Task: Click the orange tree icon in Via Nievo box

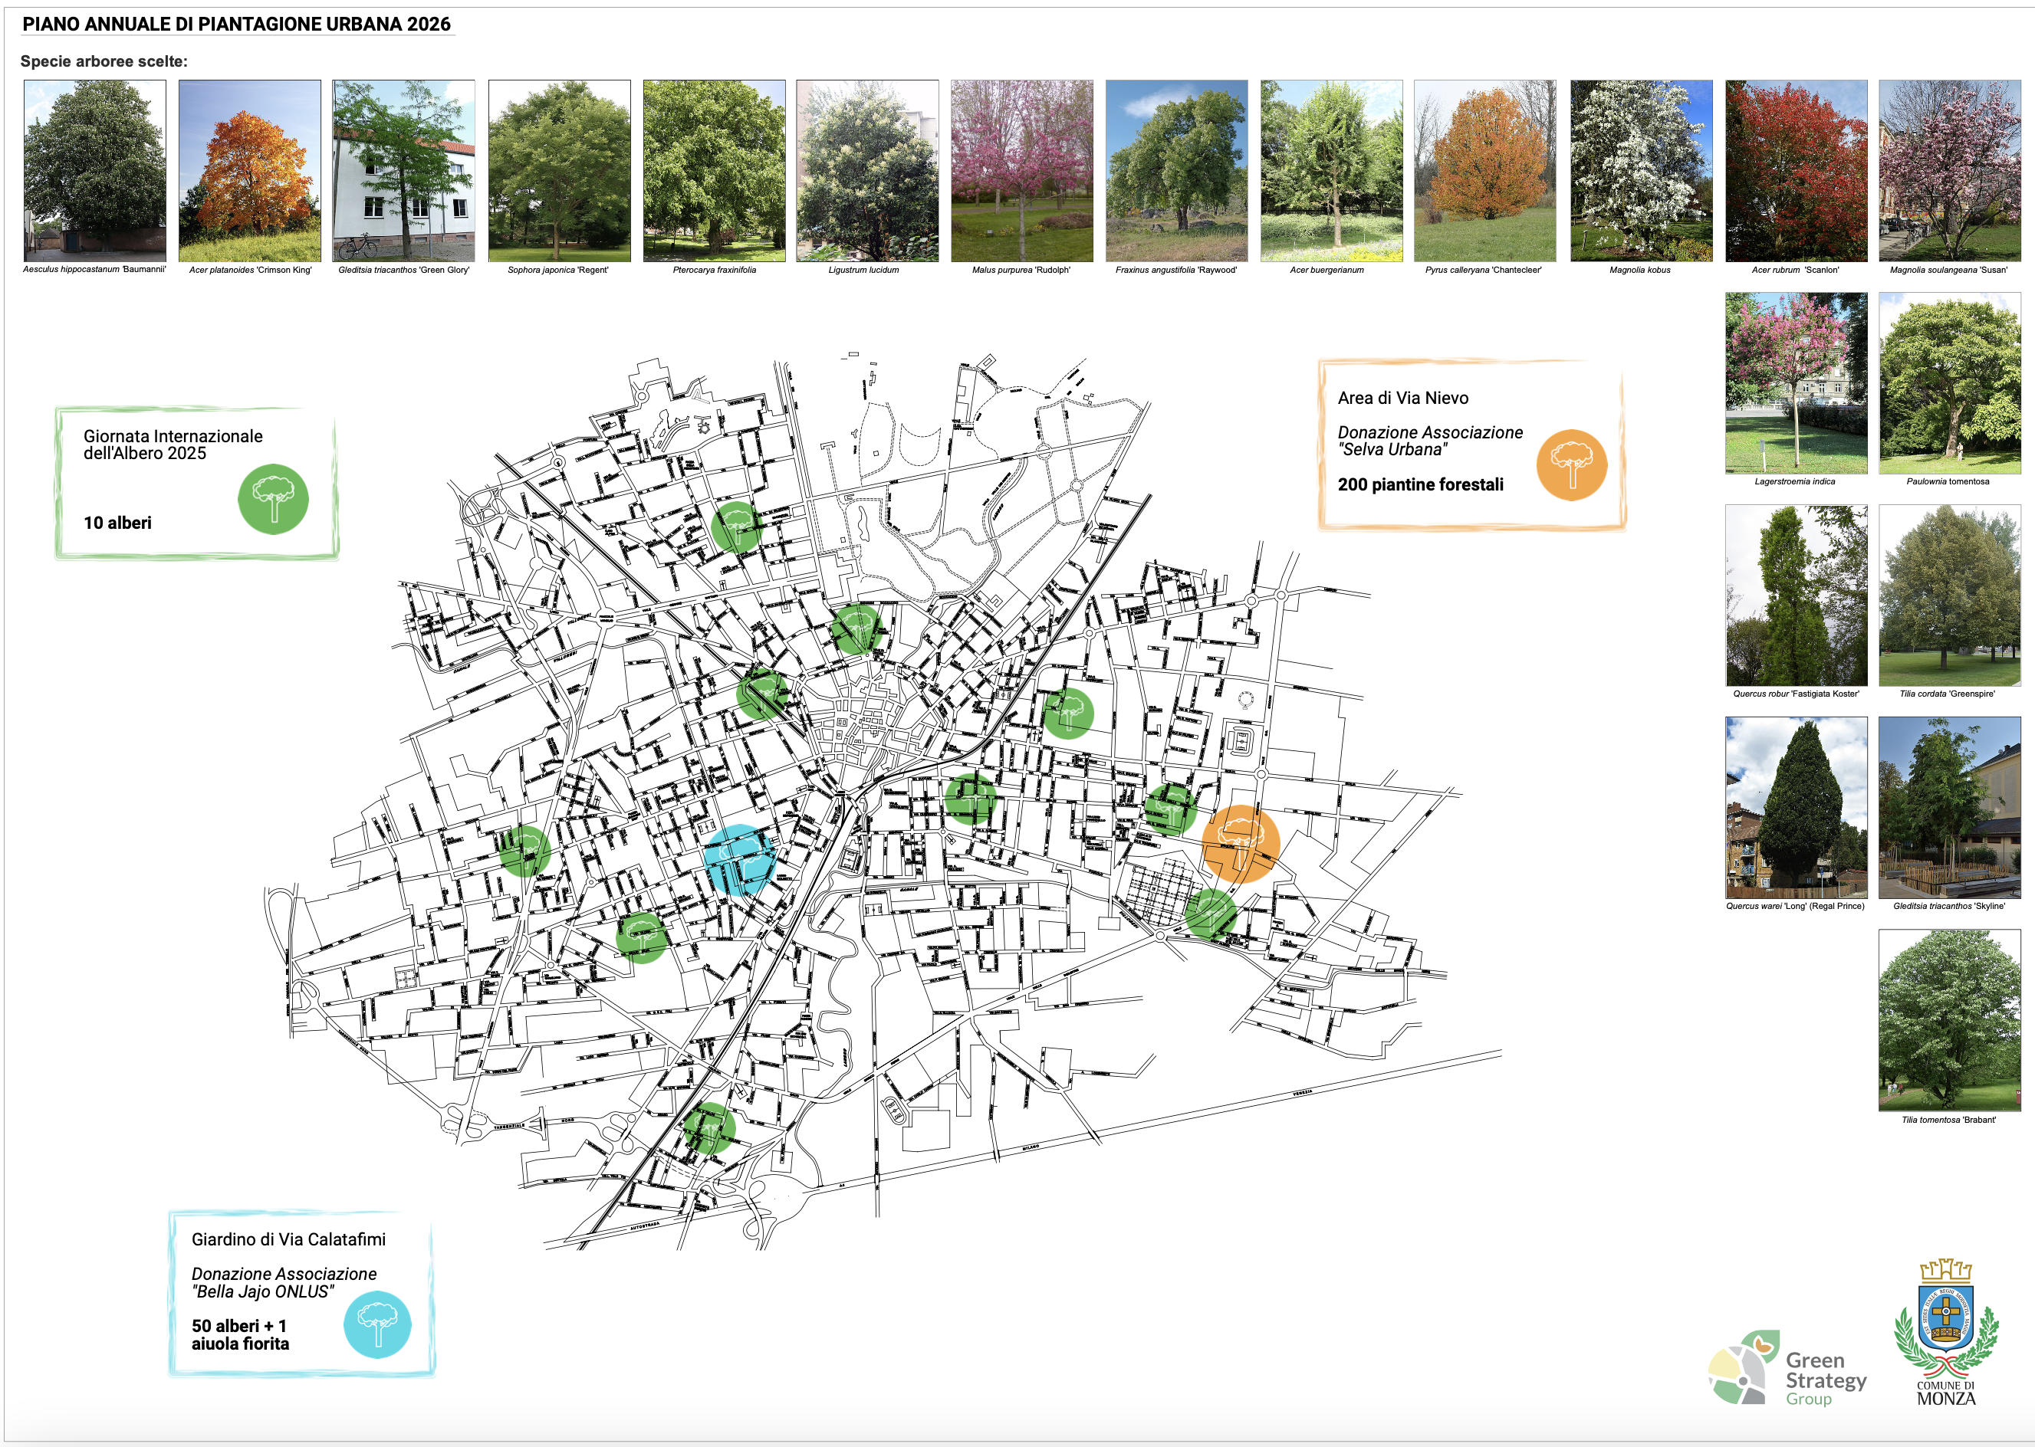Action: click(1570, 465)
